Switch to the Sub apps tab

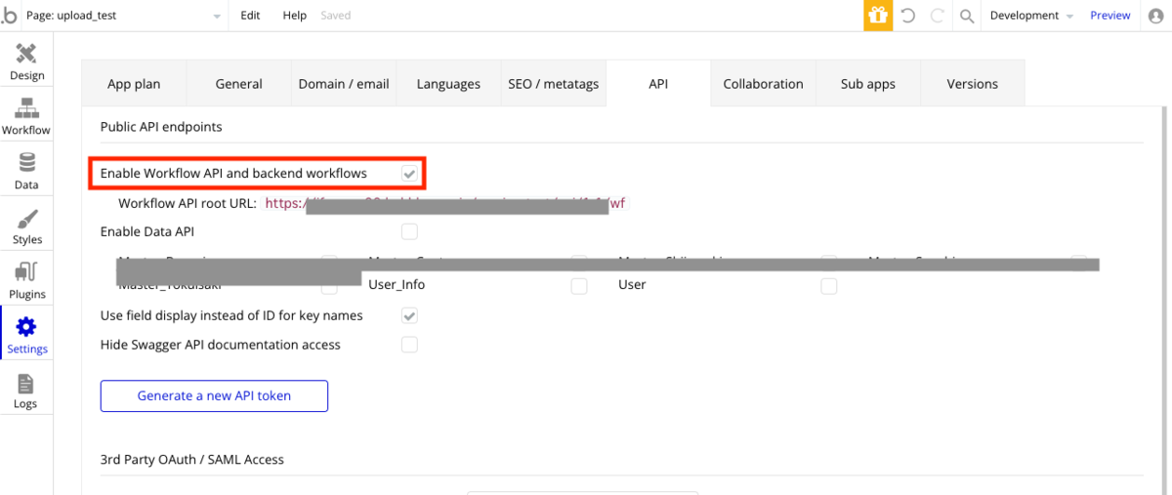click(868, 84)
